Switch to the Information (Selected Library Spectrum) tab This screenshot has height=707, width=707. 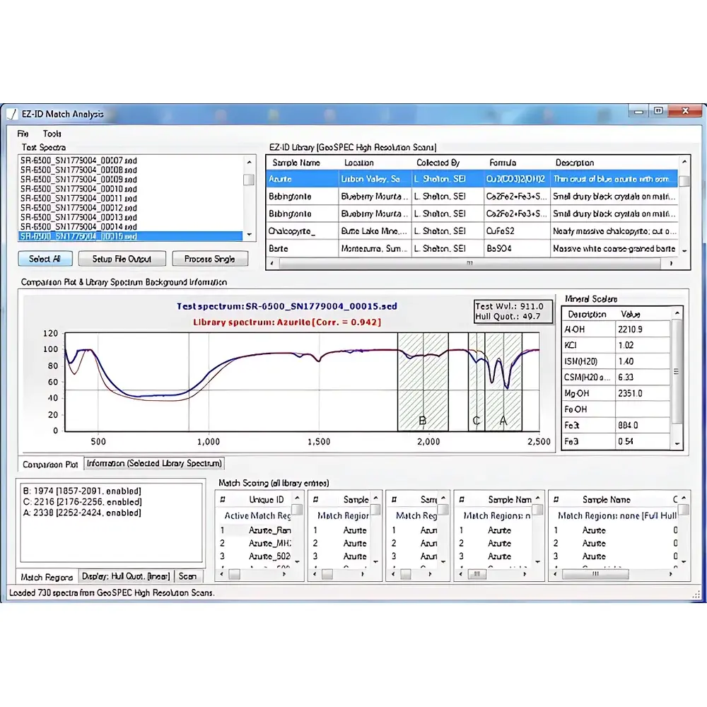[156, 463]
